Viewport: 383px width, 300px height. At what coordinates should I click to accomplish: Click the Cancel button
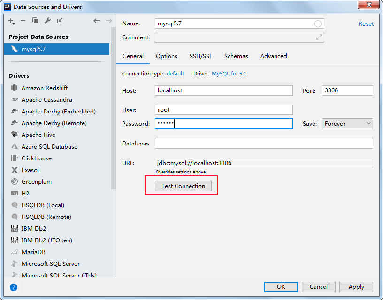point(319,287)
